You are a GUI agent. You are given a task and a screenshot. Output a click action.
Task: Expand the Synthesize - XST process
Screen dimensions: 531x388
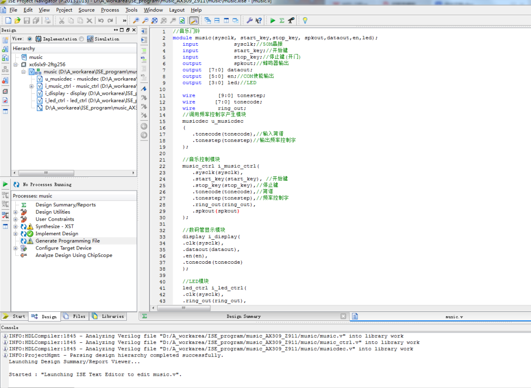coord(16,226)
